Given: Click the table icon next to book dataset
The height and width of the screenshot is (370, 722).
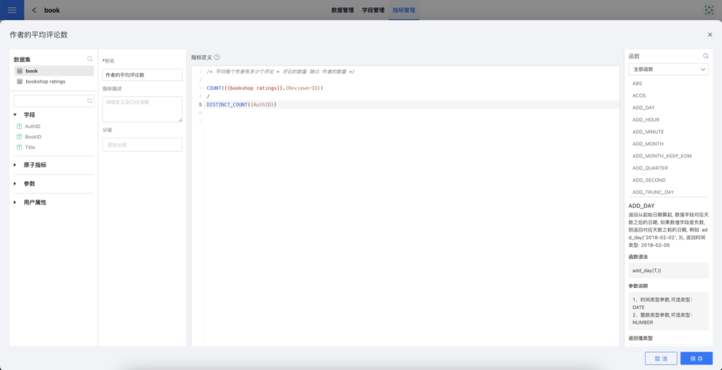Looking at the screenshot, I should point(19,71).
